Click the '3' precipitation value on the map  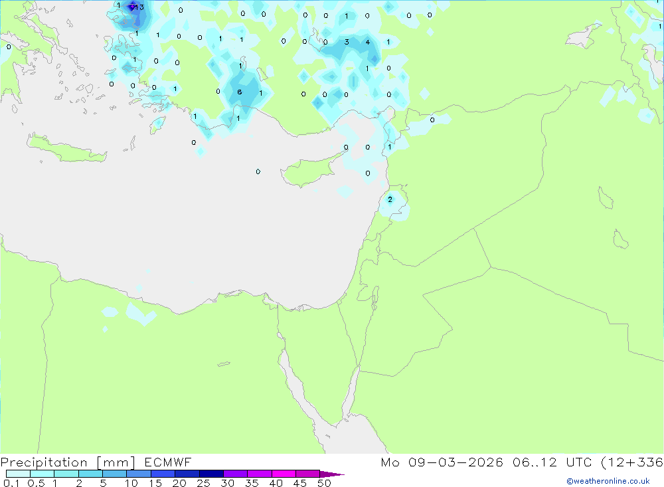coord(347,42)
